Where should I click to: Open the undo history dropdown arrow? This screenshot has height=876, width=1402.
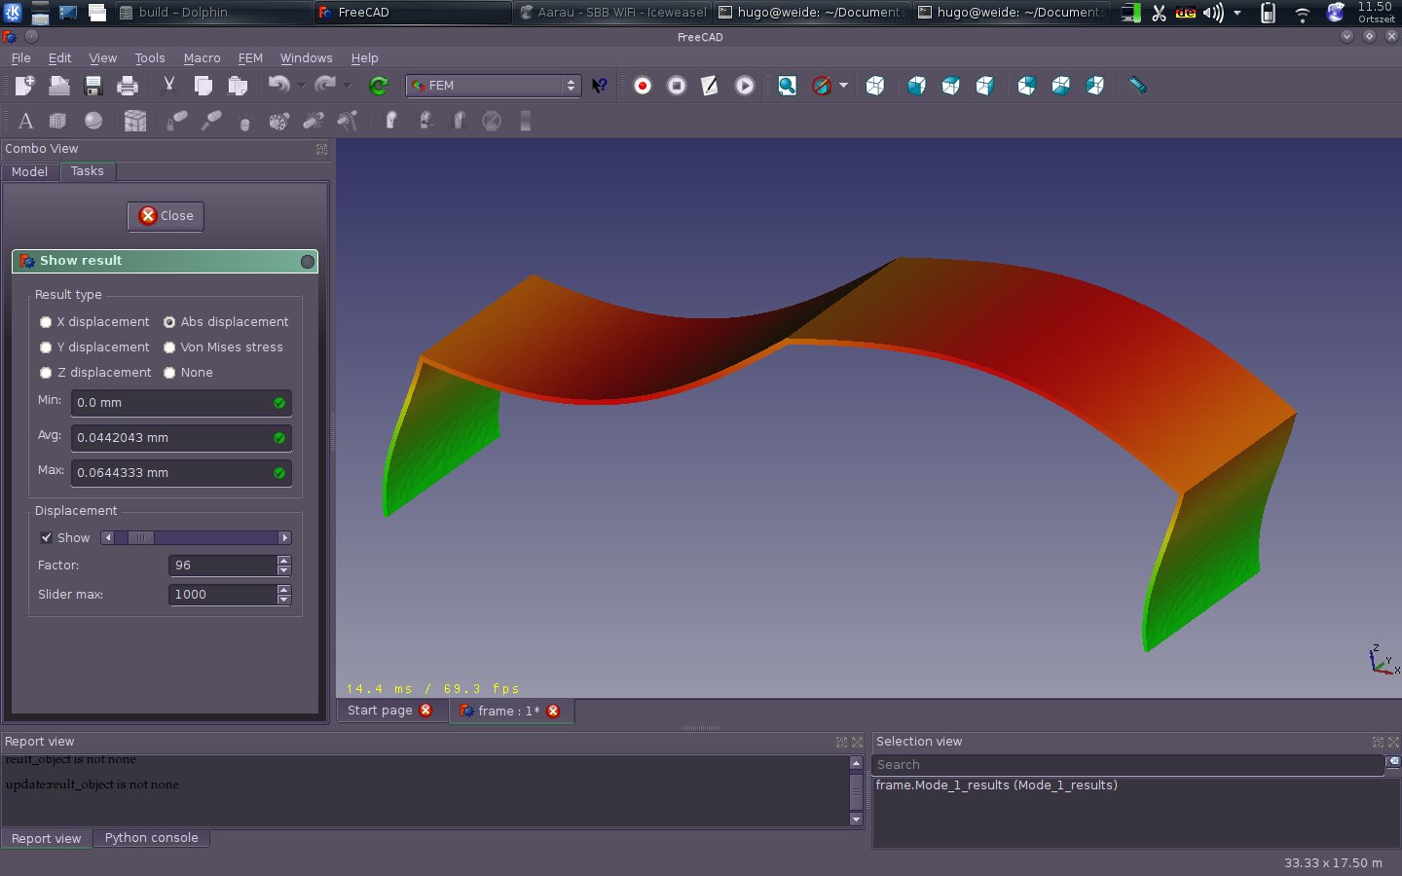[302, 86]
